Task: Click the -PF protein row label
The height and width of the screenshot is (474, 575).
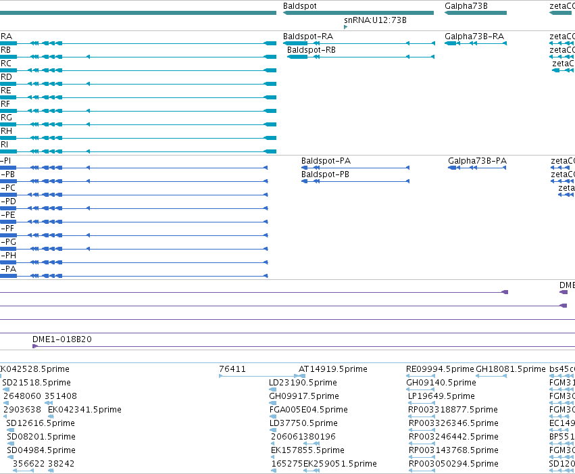Action: point(7,229)
